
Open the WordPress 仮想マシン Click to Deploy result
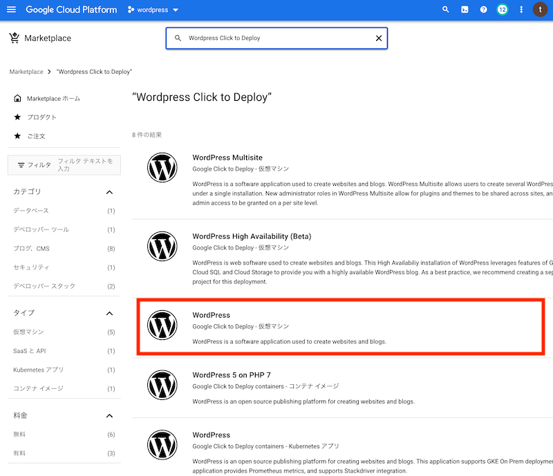pos(212,315)
